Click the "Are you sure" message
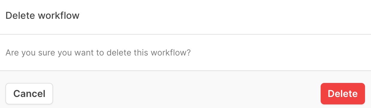Screen dimensions: 371x108 click(98, 53)
